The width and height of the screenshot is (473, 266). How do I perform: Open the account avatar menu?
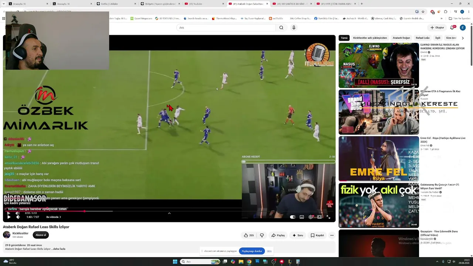(463, 28)
